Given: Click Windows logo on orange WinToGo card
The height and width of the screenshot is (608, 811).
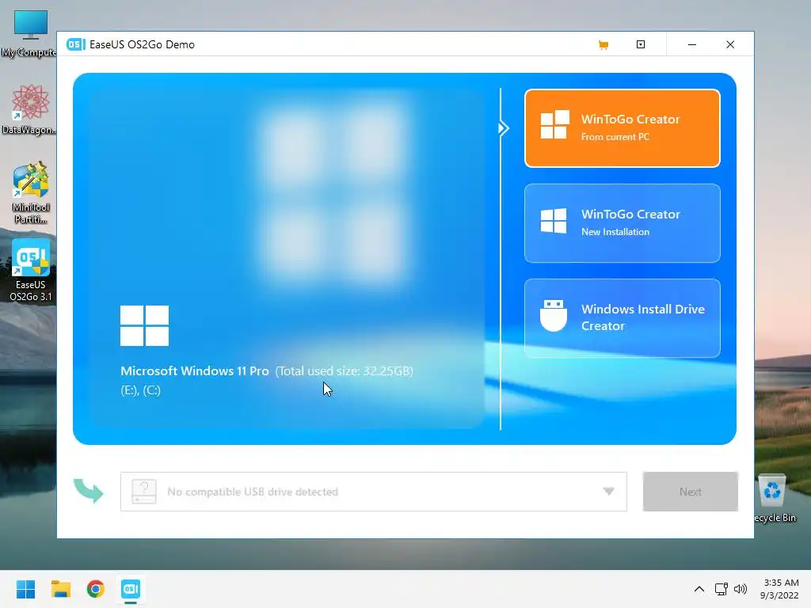Looking at the screenshot, I should (554, 124).
